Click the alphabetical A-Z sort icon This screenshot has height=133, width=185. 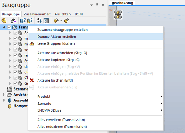coord(39,20)
